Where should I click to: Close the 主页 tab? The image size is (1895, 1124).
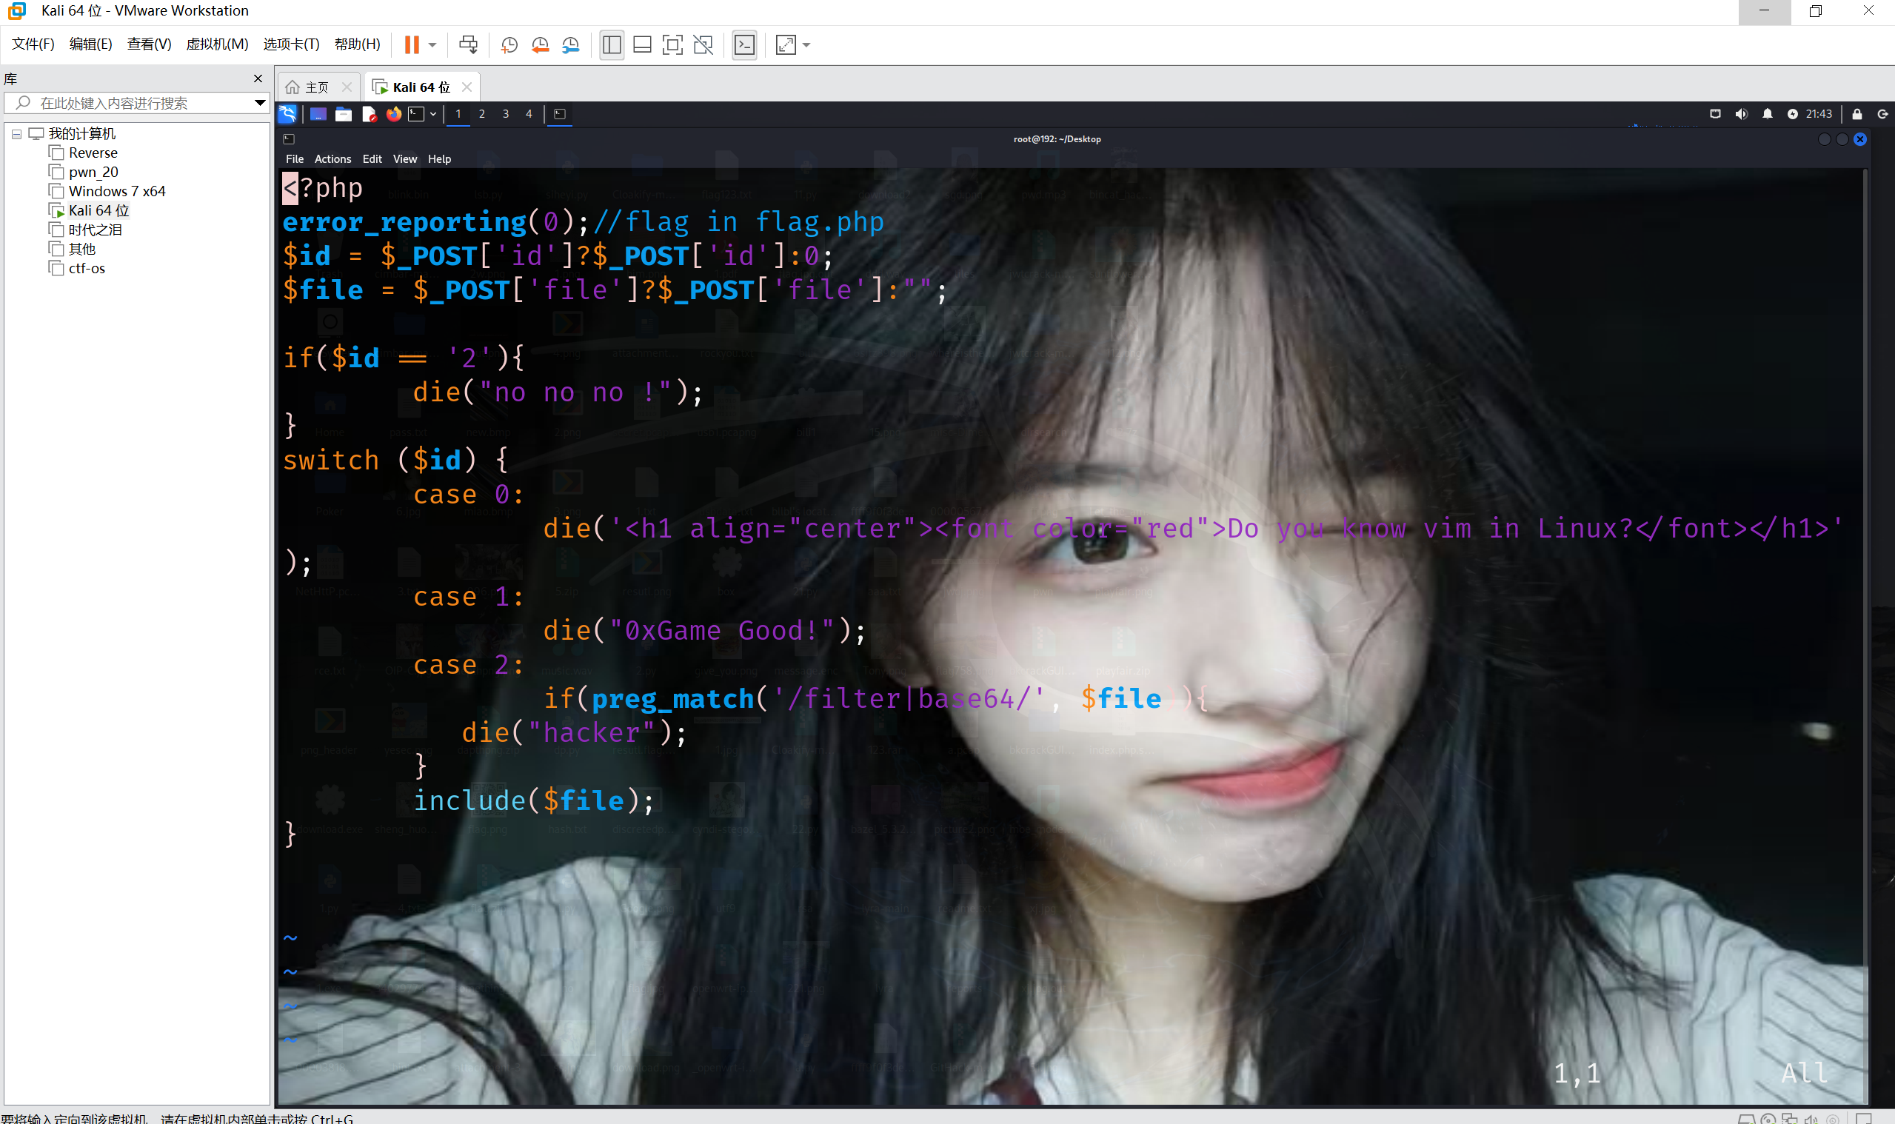coord(347,87)
